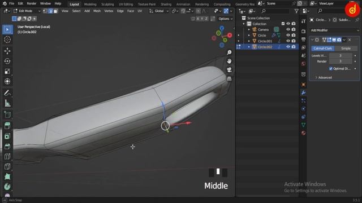Viewport: 362px width, 203px height.
Task: Open Physics properties tab
Action: click(303, 109)
